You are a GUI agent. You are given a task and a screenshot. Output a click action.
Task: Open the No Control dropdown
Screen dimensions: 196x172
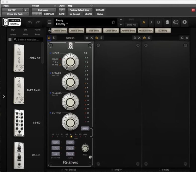pos(75,14)
